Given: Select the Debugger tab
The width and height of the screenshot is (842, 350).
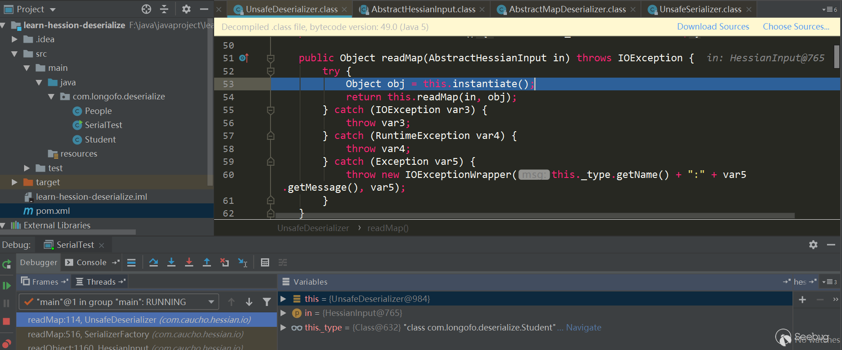Looking at the screenshot, I should 39,262.
